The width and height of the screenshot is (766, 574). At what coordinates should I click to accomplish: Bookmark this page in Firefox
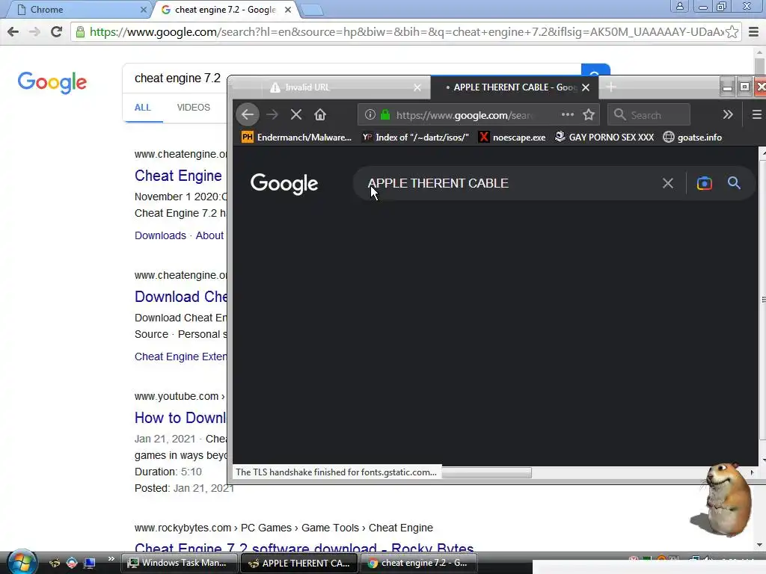589,114
